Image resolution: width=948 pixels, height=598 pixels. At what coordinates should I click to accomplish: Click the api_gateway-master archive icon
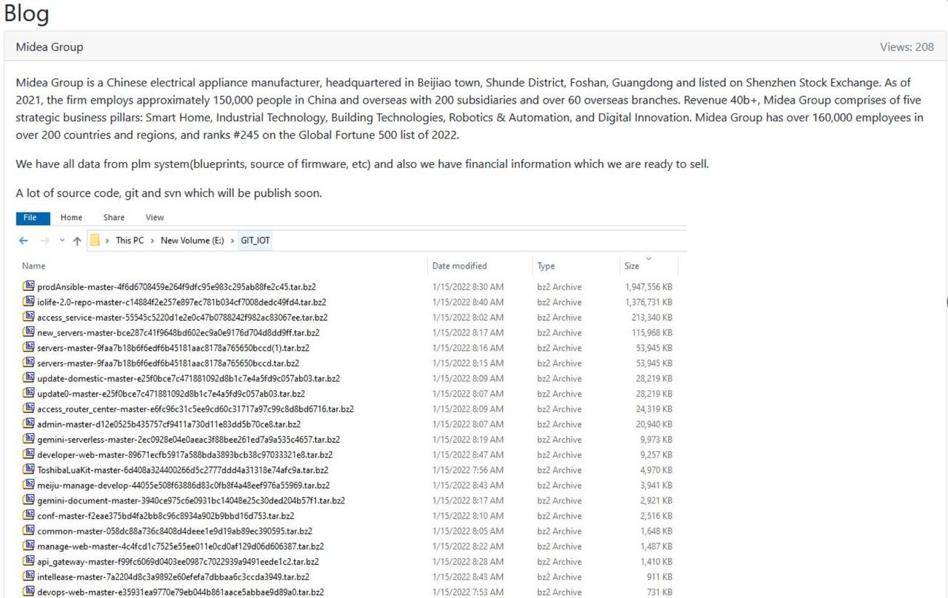[29, 562]
